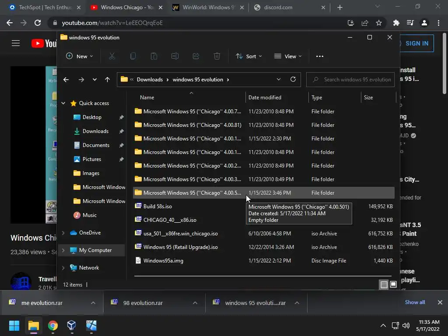448x336 pixels.
Task: Refresh the windows 95 evolution folder
Action: (293, 80)
